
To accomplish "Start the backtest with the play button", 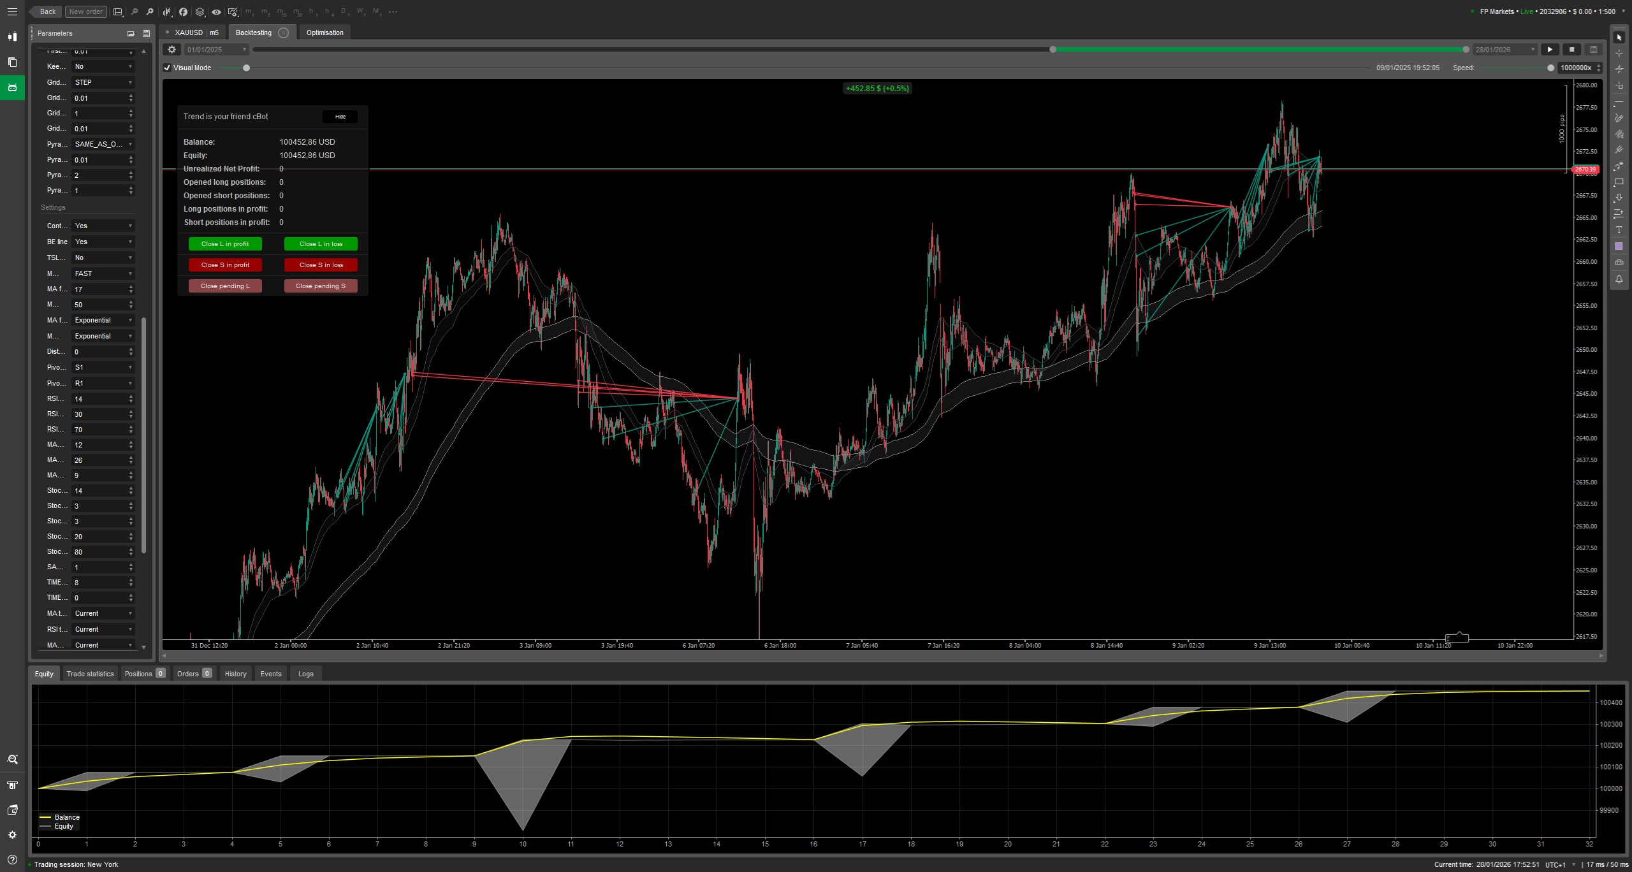I will [x=1549, y=49].
